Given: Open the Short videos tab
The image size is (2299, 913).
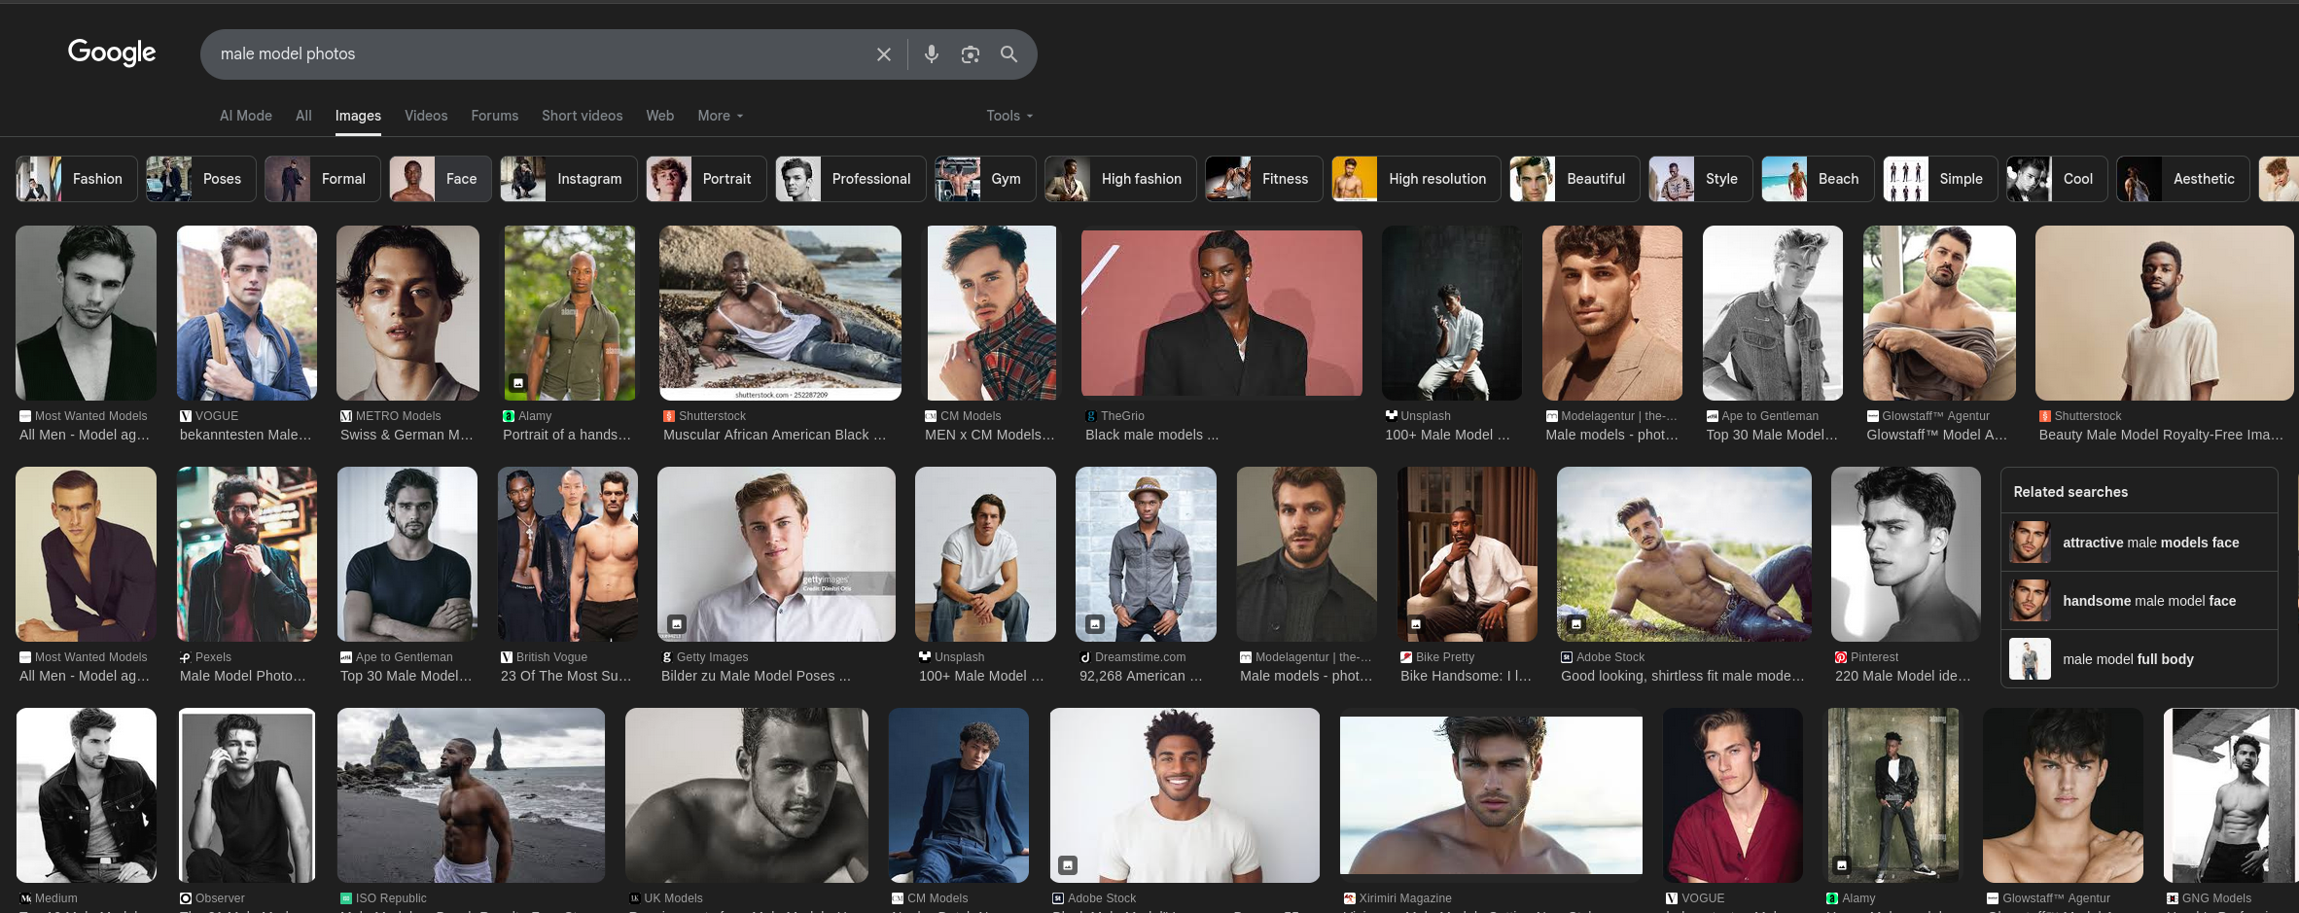Looking at the screenshot, I should (582, 116).
